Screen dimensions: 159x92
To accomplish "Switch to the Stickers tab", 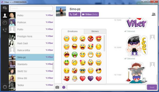I will click(x=95, y=31).
